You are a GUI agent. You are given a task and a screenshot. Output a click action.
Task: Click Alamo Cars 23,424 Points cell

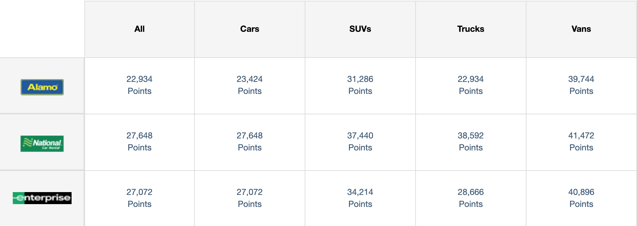pyautogui.click(x=250, y=86)
